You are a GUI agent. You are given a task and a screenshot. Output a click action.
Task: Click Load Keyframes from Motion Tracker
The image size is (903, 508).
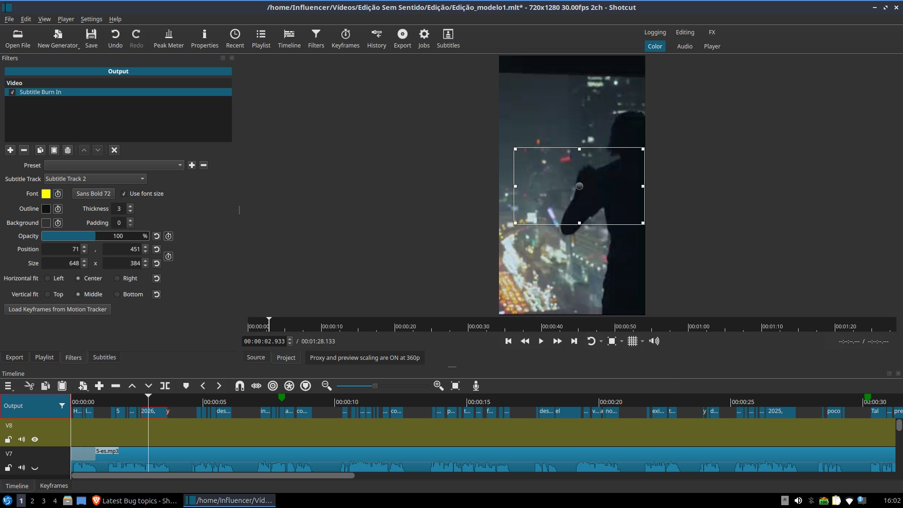coord(57,310)
